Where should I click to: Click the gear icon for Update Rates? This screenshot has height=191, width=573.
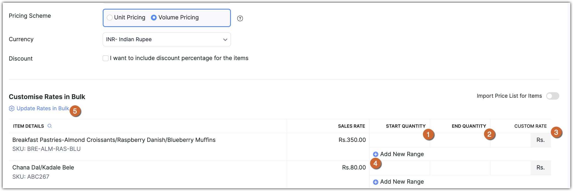12,109
